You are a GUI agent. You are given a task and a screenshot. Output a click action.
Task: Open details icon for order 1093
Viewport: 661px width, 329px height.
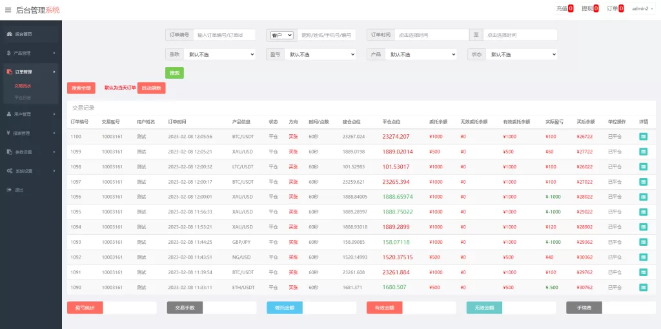[x=644, y=242]
